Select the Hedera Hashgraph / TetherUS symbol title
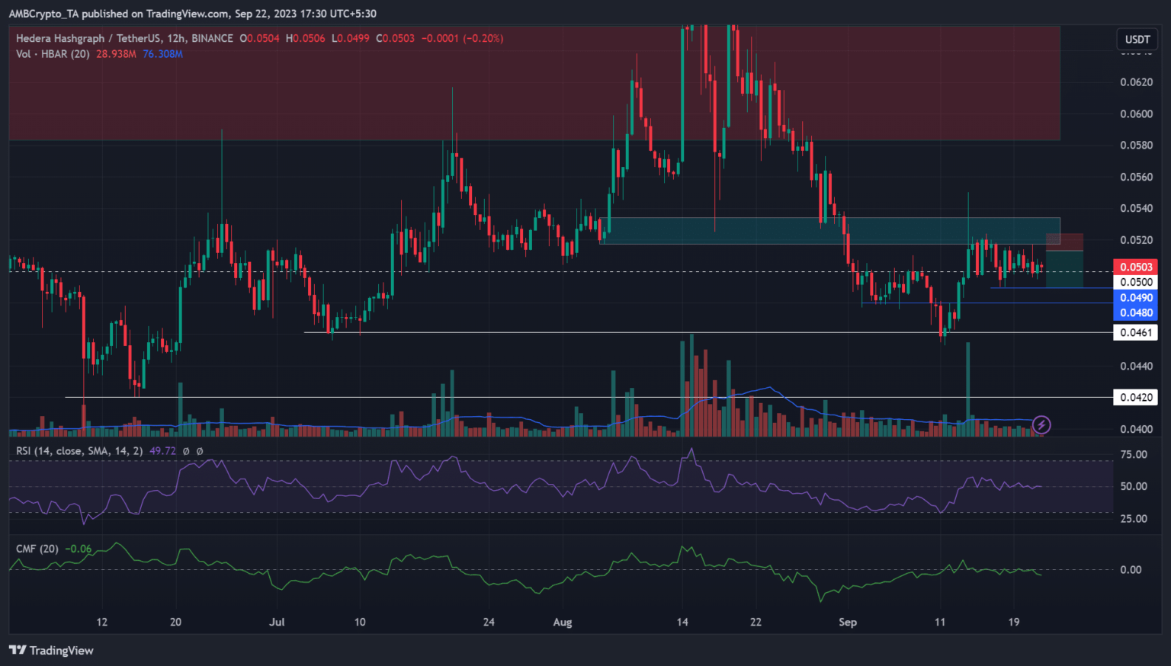 point(124,38)
